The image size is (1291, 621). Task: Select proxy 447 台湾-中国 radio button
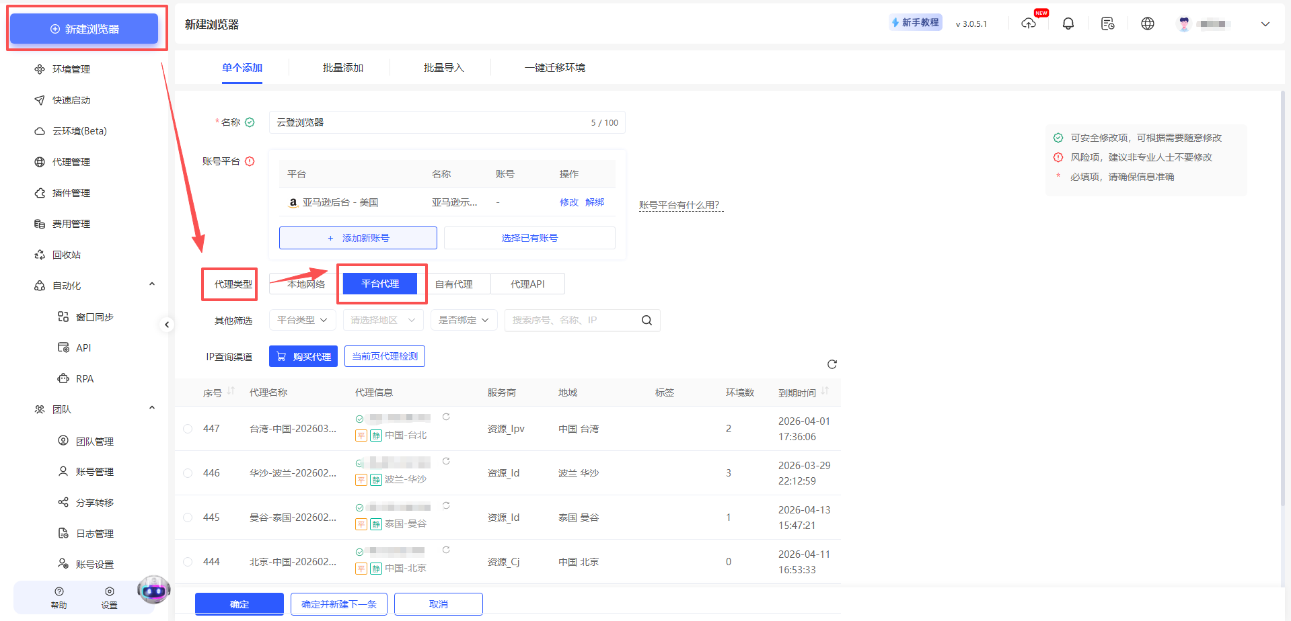[187, 428]
